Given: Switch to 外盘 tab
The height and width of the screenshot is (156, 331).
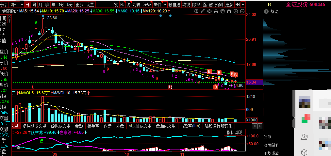Looking at the screenshot, I should click(120, 126).
